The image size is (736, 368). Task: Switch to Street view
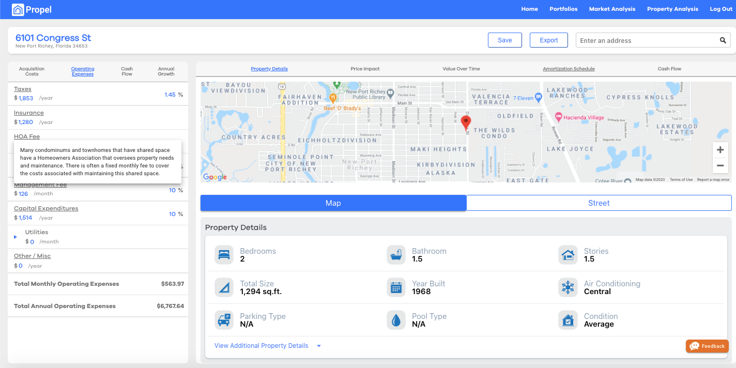599,203
